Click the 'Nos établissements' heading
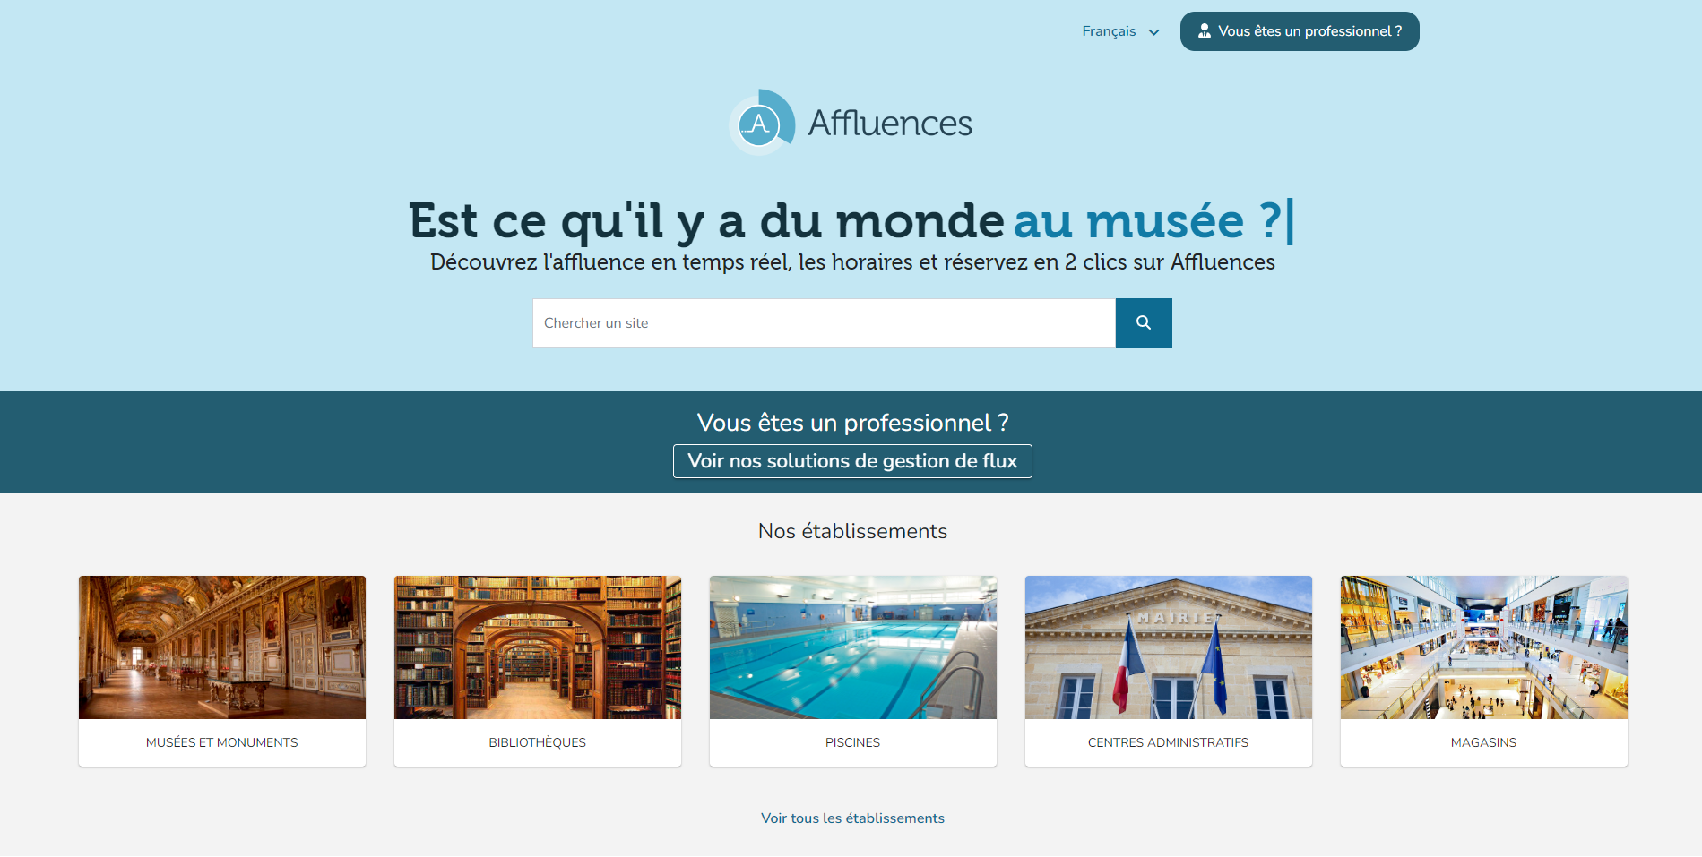Image resolution: width=1702 pixels, height=857 pixels. pos(853,531)
